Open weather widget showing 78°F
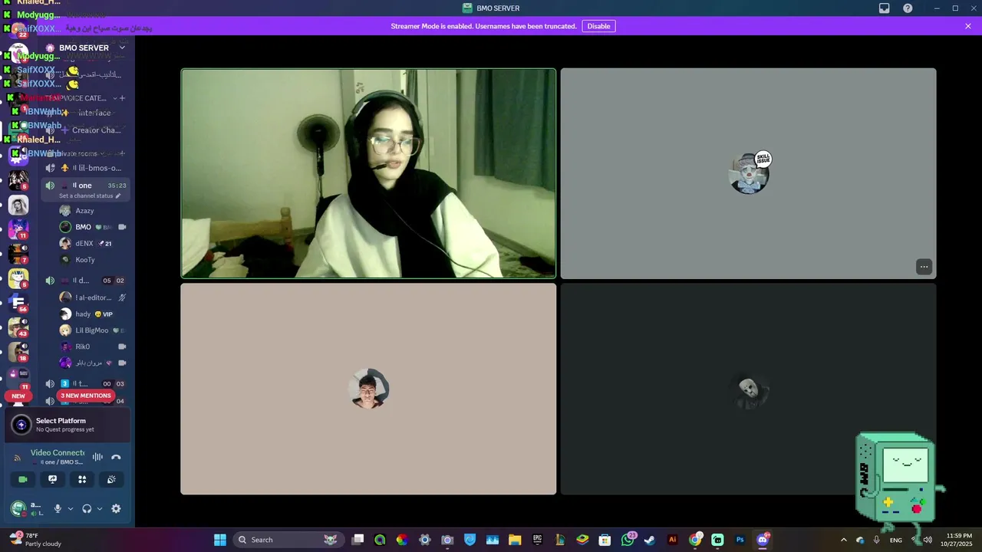 pyautogui.click(x=36, y=540)
